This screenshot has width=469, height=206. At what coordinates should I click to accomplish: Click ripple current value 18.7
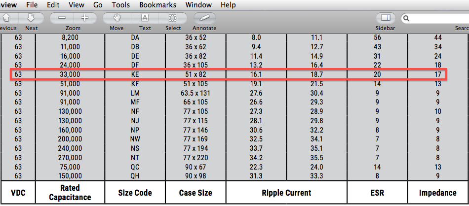(317, 74)
